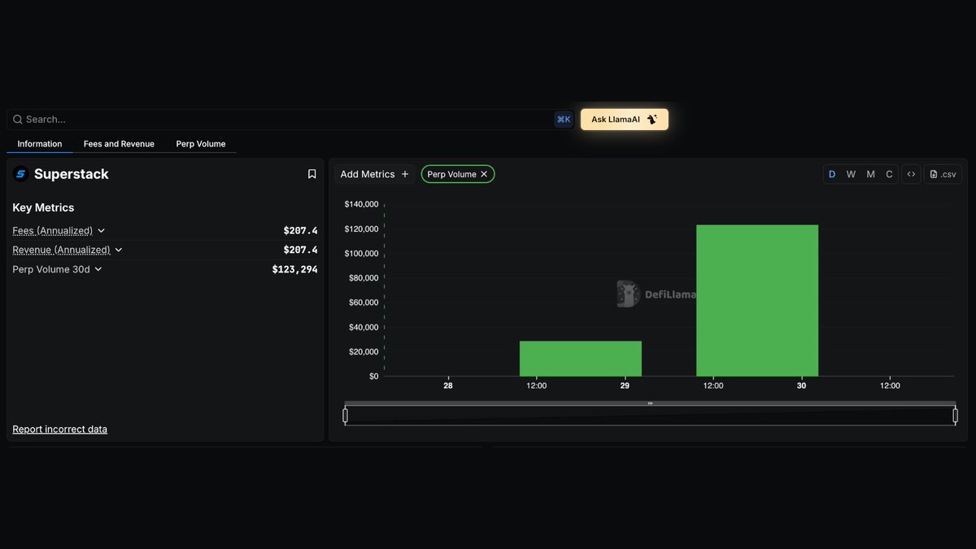Switch chart to Daily grouping
Viewport: 976px width, 549px height.
click(x=832, y=174)
